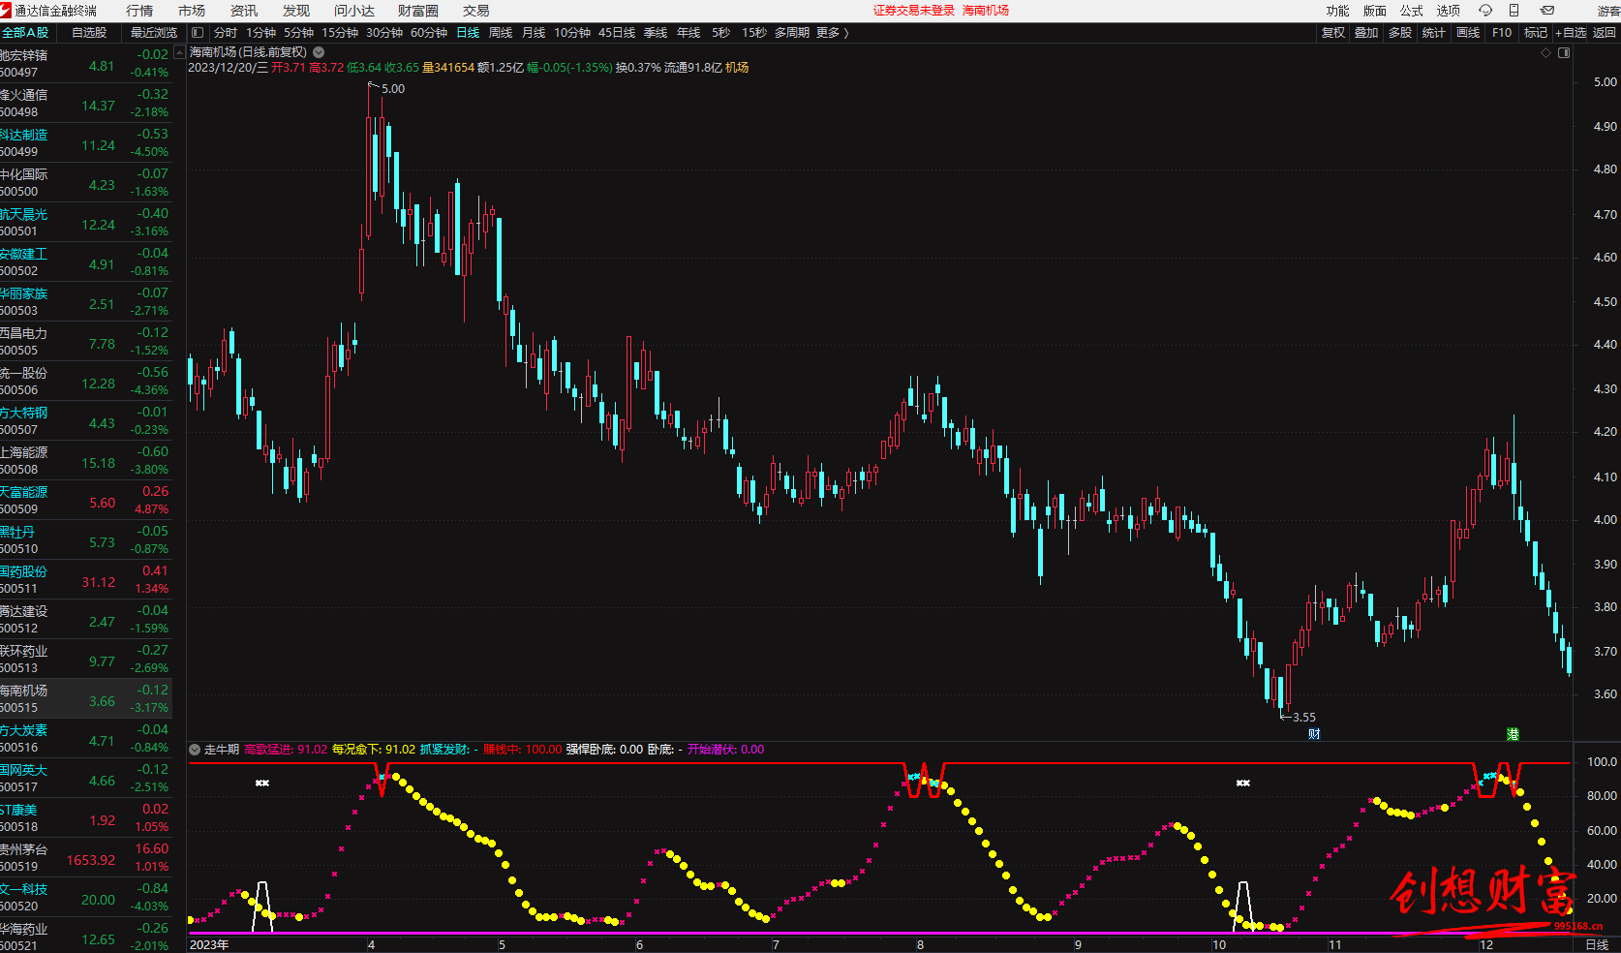This screenshot has width=1621, height=953.
Task: Open the customer service headset icon
Action: click(1485, 11)
